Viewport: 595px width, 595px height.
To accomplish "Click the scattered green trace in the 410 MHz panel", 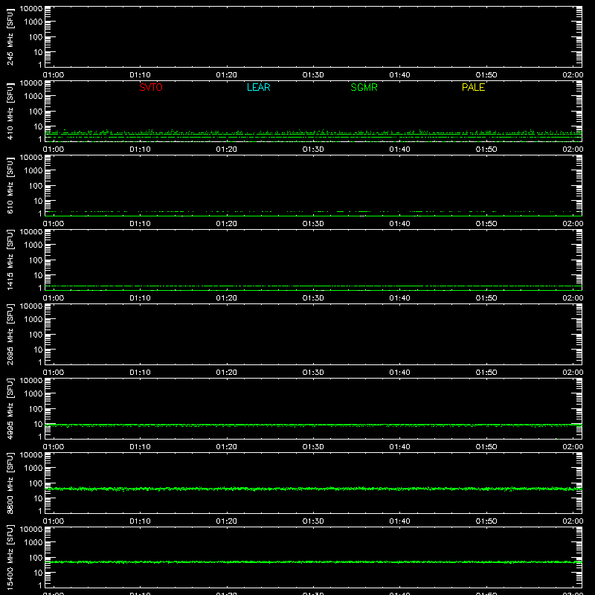I will 313,134.
